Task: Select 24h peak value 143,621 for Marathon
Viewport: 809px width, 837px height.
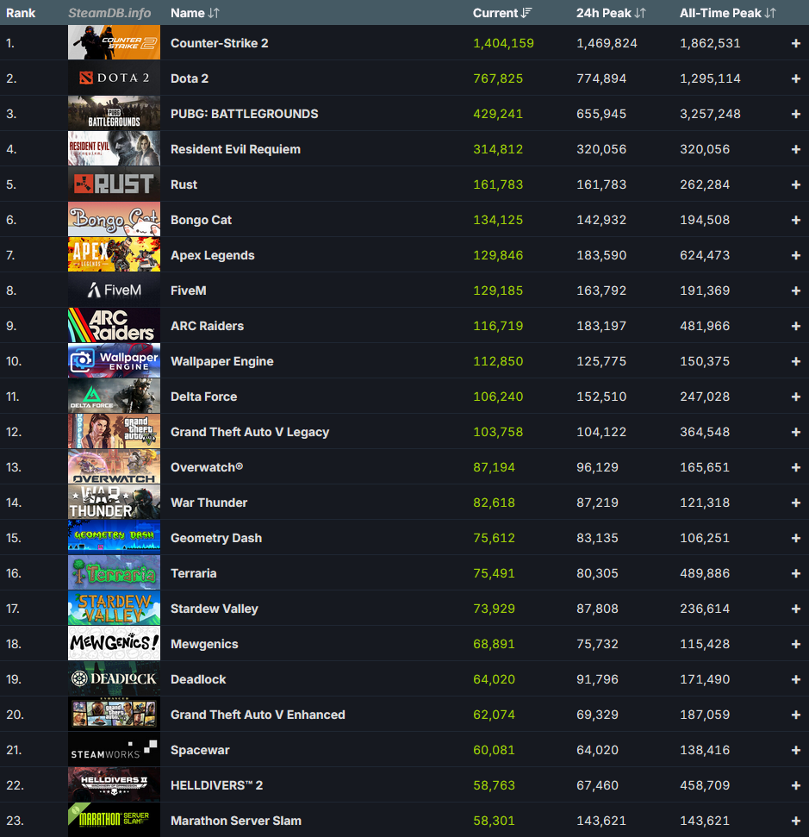Action: 601,821
